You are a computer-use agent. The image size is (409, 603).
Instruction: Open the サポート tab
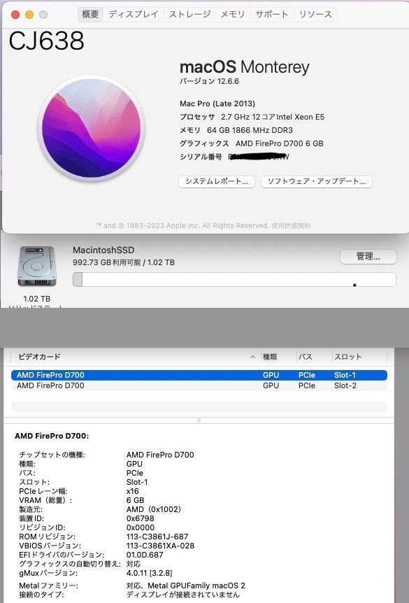[272, 14]
